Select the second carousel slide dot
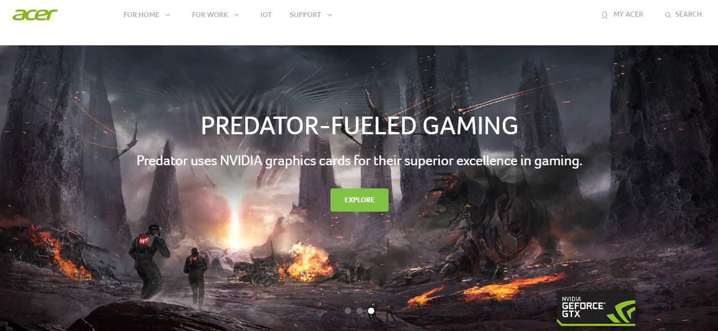Image resolution: width=718 pixels, height=331 pixels. click(359, 311)
